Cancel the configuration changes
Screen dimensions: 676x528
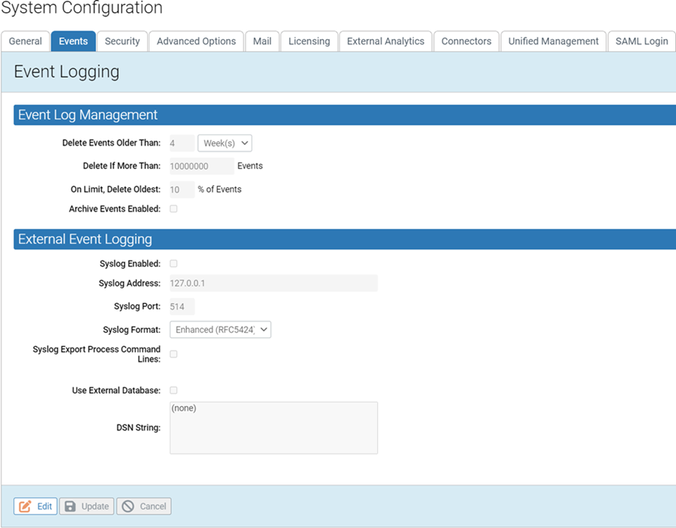[143, 505]
